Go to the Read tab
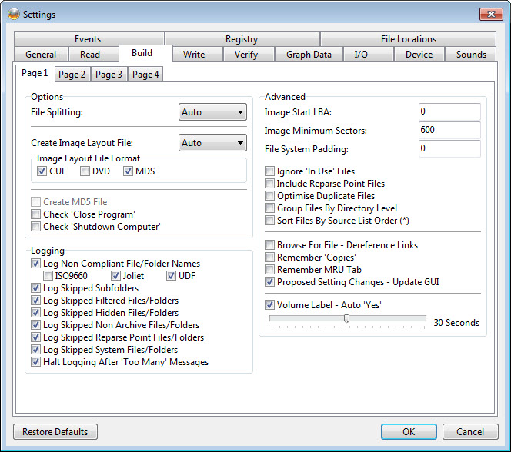This screenshot has width=511, height=452. click(93, 55)
